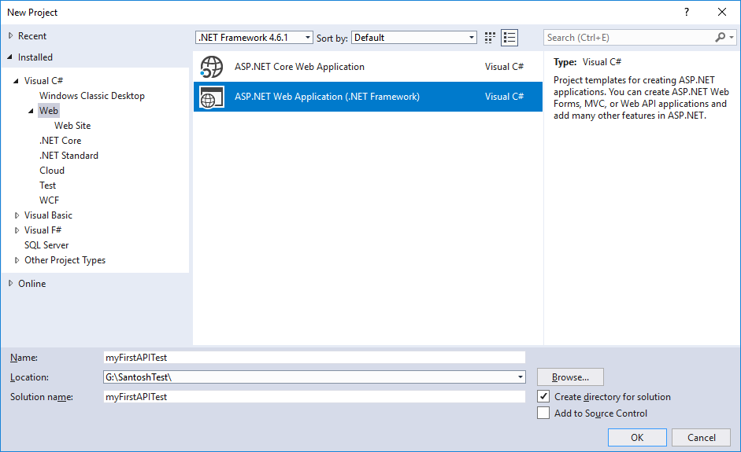Click the Name input field
Viewport: 741px width, 452px height.
click(314, 357)
